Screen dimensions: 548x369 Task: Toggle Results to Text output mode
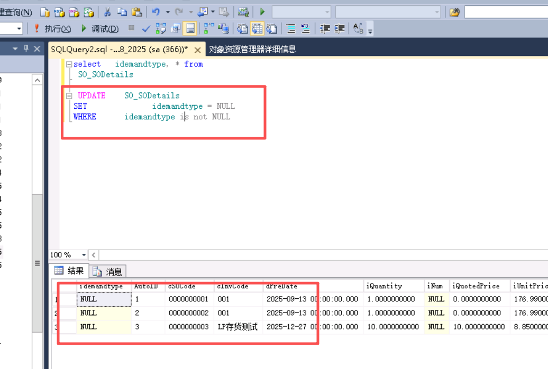(x=242, y=29)
